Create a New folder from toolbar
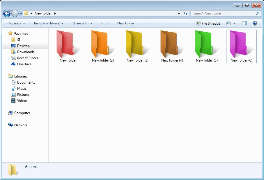The image size is (264, 180). pos(126,23)
